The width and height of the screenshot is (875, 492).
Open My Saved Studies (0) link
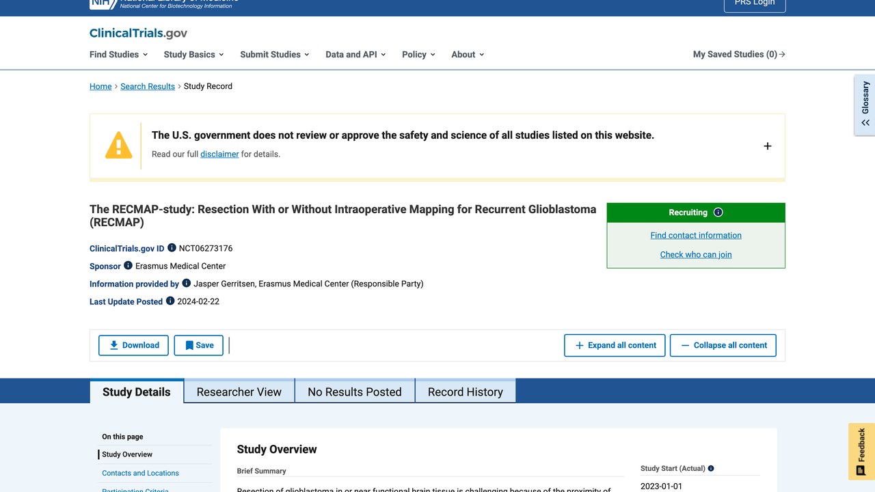click(739, 55)
